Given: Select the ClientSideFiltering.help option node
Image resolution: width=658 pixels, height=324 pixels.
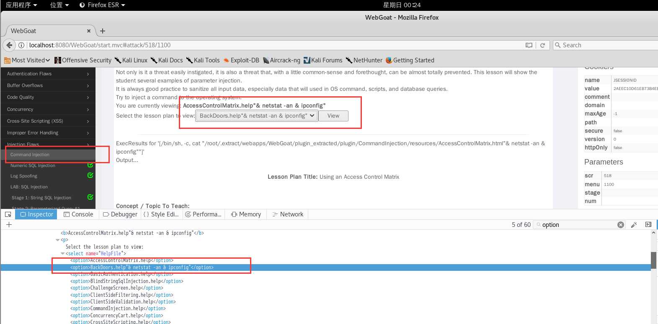Looking at the screenshot, I should point(122,295).
